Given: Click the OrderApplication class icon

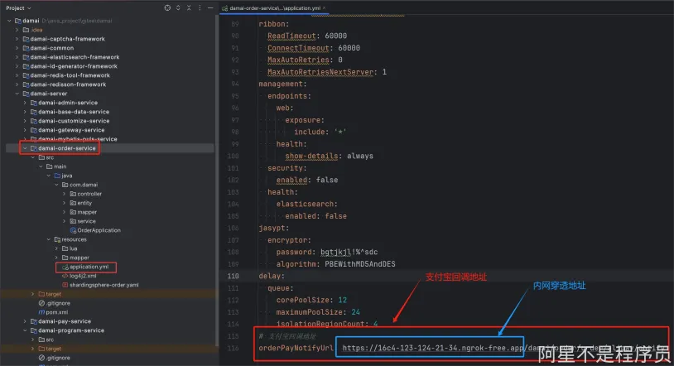Looking at the screenshot, I should coord(73,230).
